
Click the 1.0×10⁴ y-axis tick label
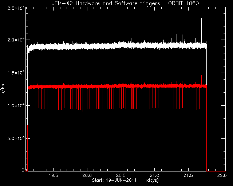point(16,105)
